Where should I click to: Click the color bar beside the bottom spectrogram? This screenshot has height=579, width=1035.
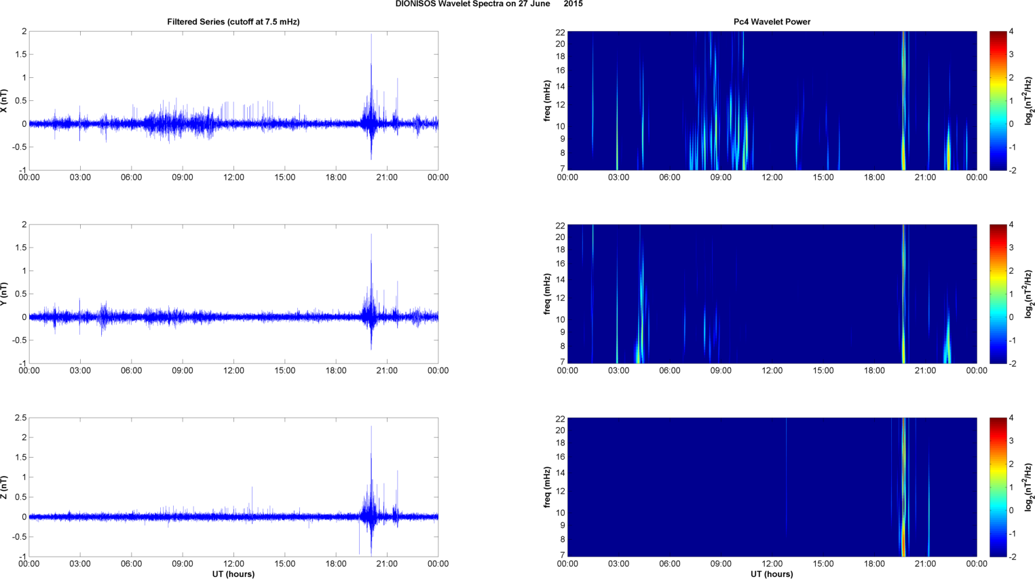coord(998,487)
